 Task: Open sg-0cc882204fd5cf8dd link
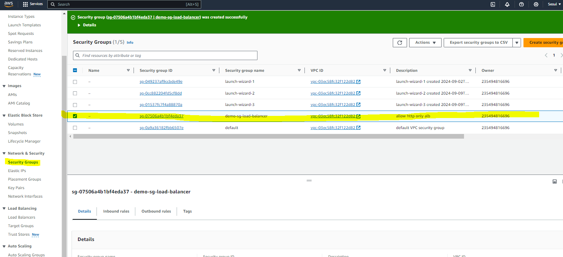click(x=161, y=93)
